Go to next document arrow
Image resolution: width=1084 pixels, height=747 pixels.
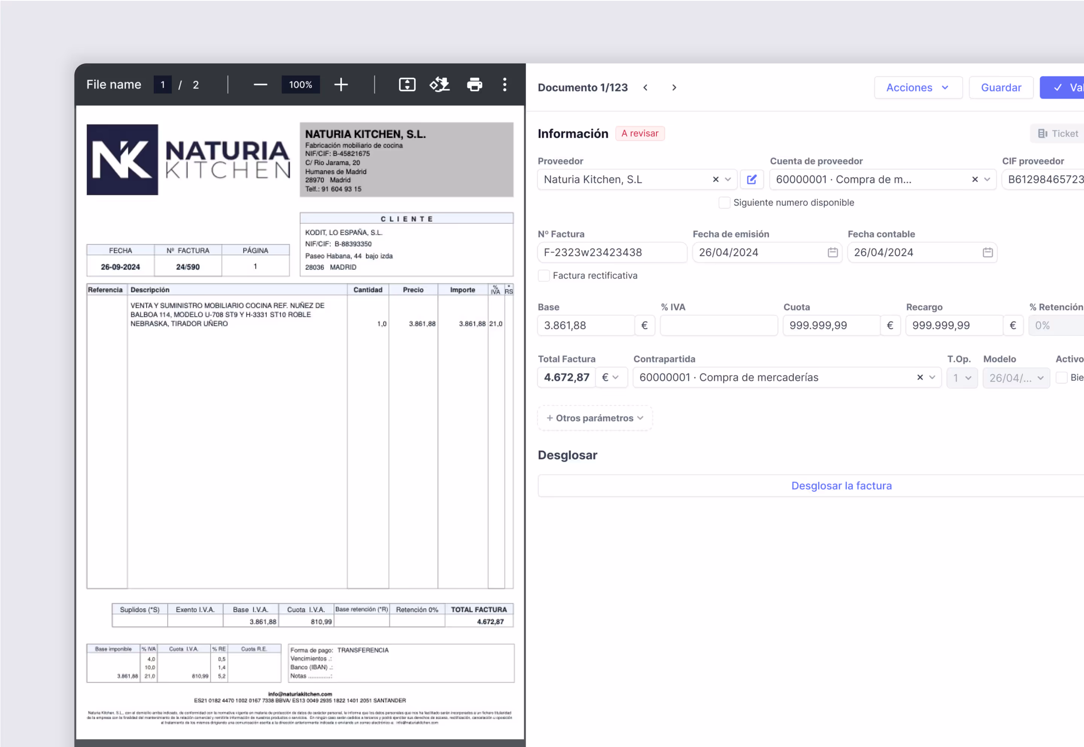pyautogui.click(x=674, y=88)
